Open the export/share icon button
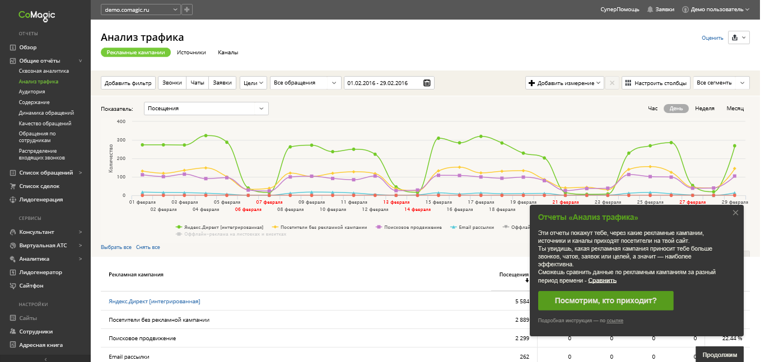The image size is (765, 362). click(x=735, y=37)
